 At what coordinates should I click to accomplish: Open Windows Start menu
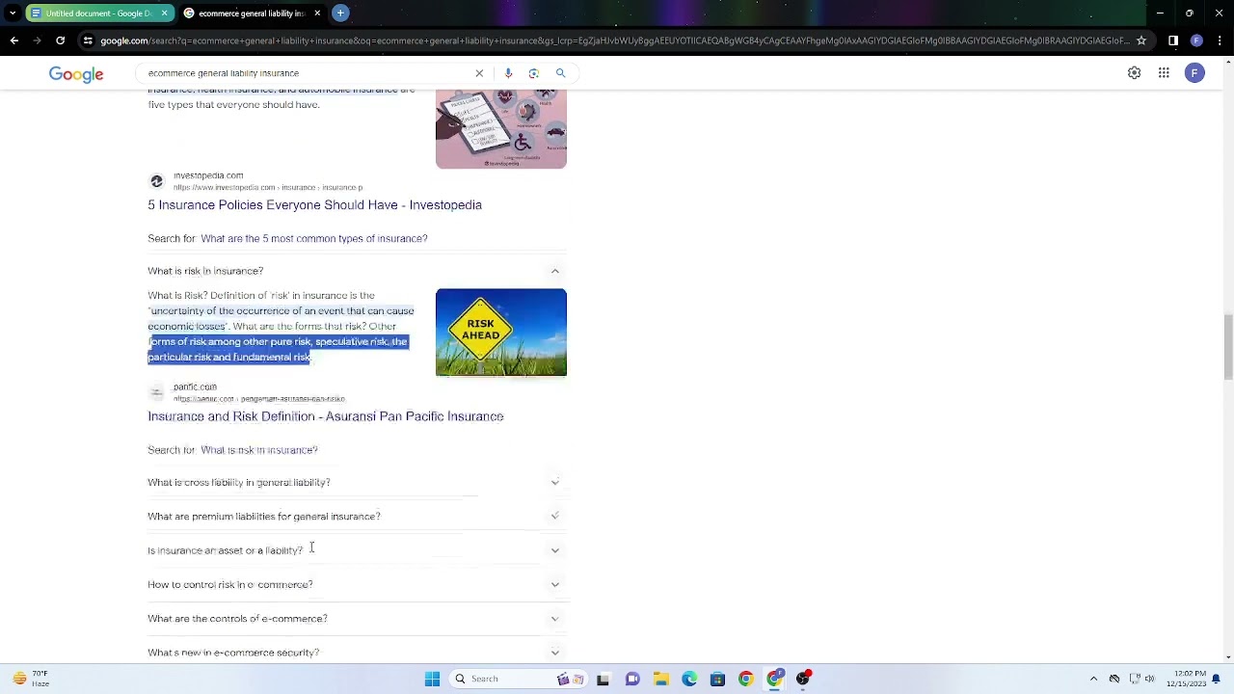(432, 679)
